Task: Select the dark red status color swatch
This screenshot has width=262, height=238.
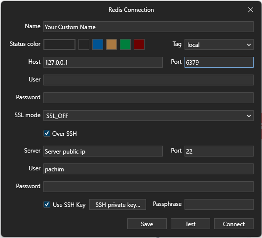Action: [139, 44]
